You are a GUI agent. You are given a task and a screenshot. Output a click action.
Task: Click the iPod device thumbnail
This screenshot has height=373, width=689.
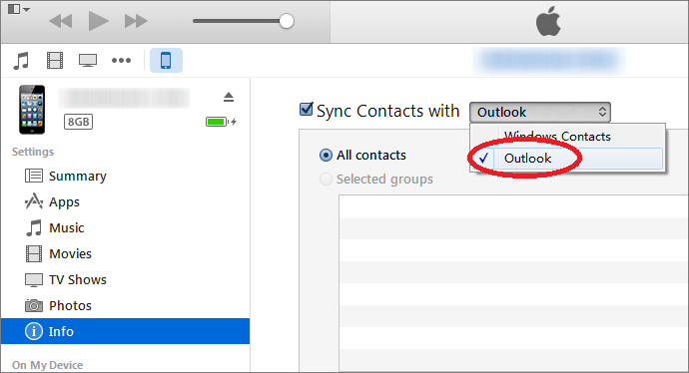[32, 110]
